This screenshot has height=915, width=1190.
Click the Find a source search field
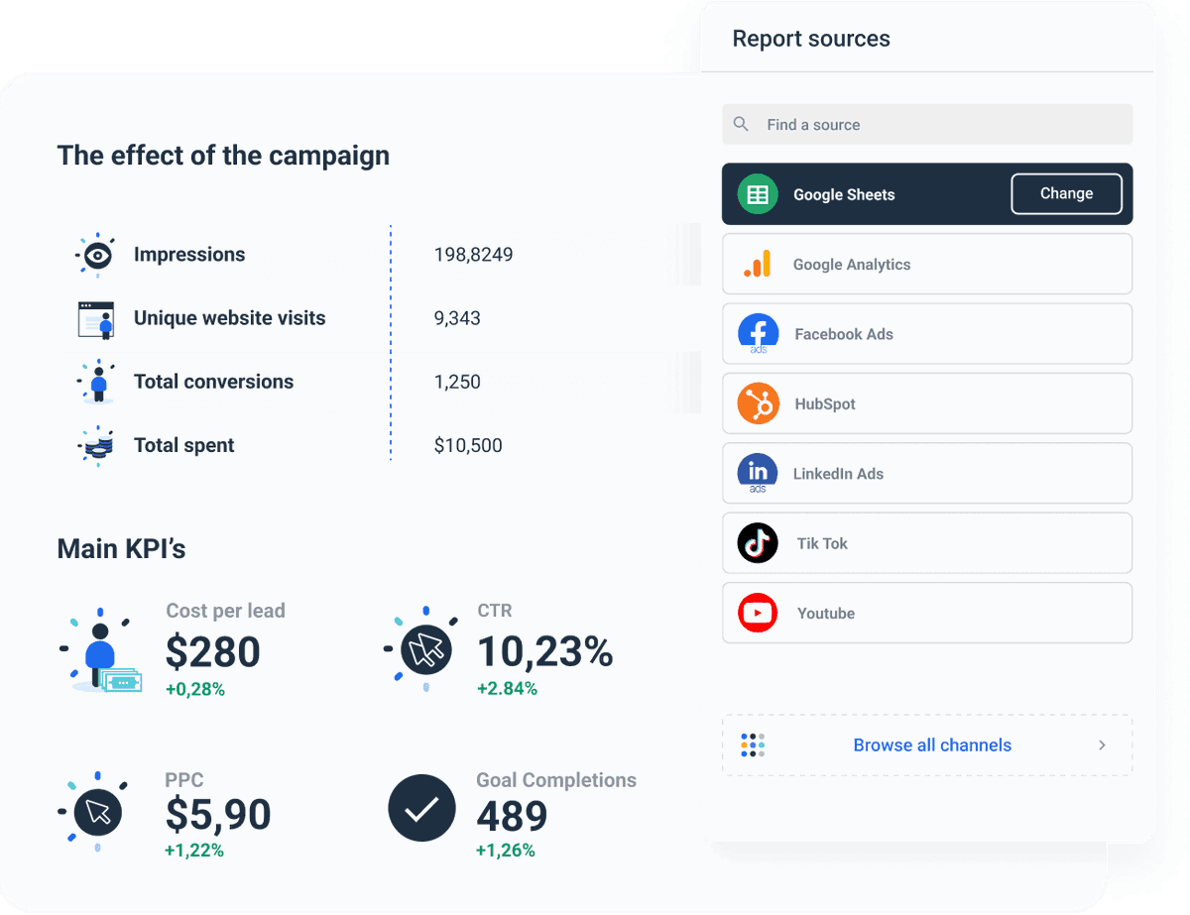pos(927,124)
